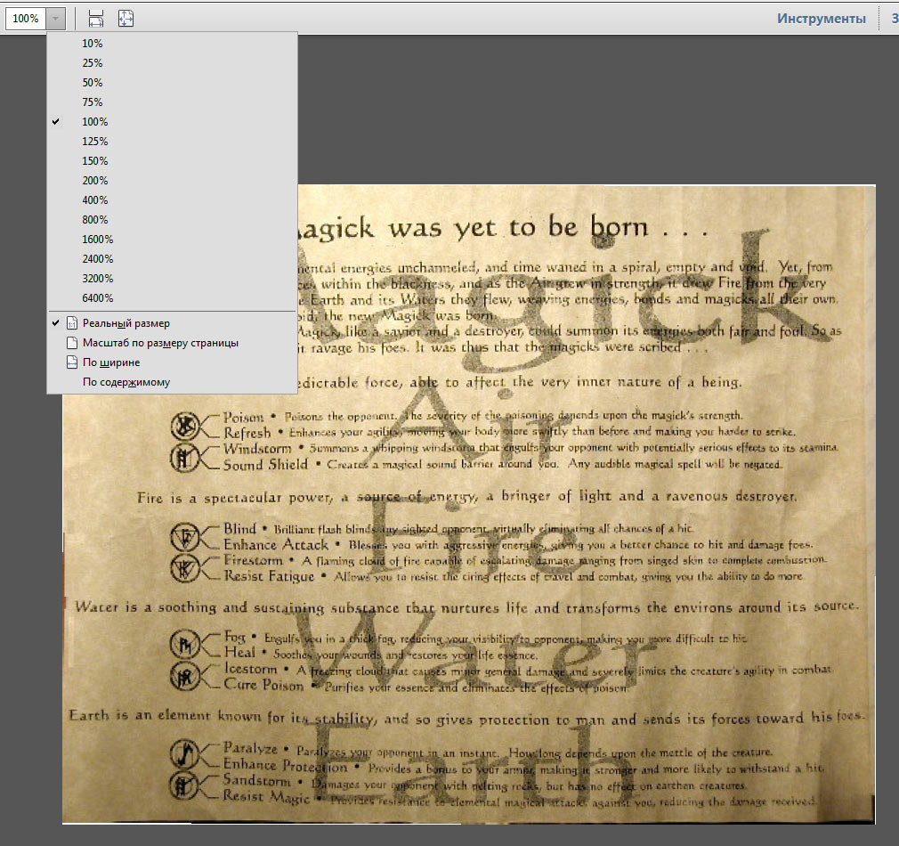Choose 800% from the zoom menu
Screen dimensions: 899x846
(x=94, y=220)
